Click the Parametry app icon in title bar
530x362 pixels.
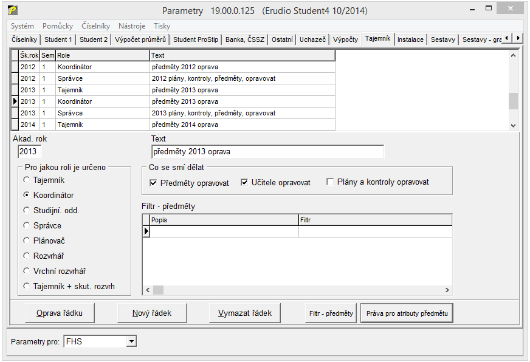point(12,10)
